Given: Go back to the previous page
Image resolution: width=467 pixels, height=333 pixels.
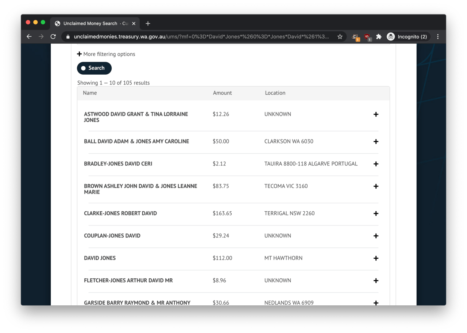Looking at the screenshot, I should tap(29, 36).
